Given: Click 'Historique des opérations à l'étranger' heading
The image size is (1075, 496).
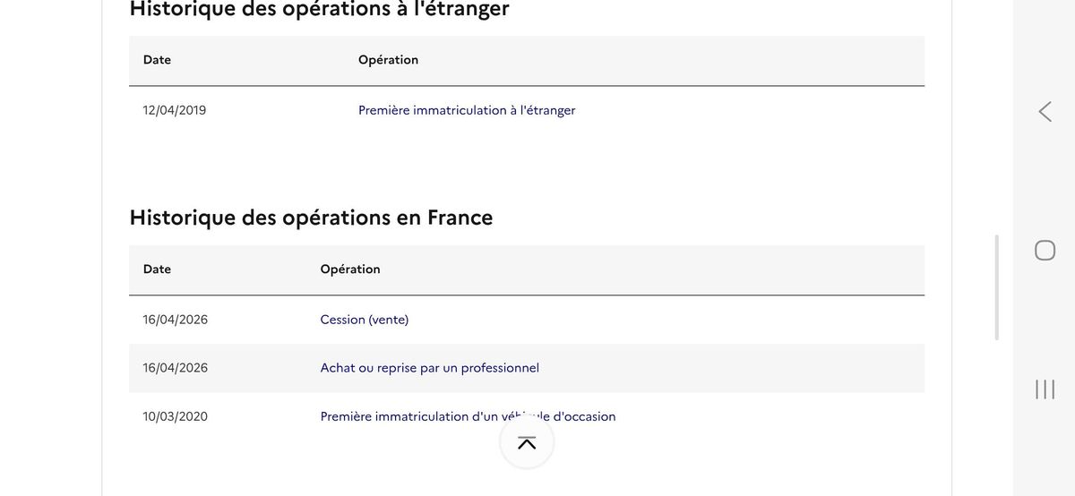Looking at the screenshot, I should (x=320, y=9).
